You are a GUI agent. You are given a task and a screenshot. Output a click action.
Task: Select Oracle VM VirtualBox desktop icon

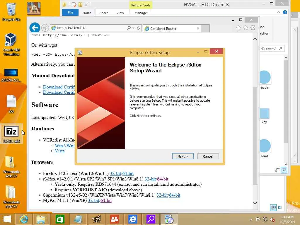point(11,45)
